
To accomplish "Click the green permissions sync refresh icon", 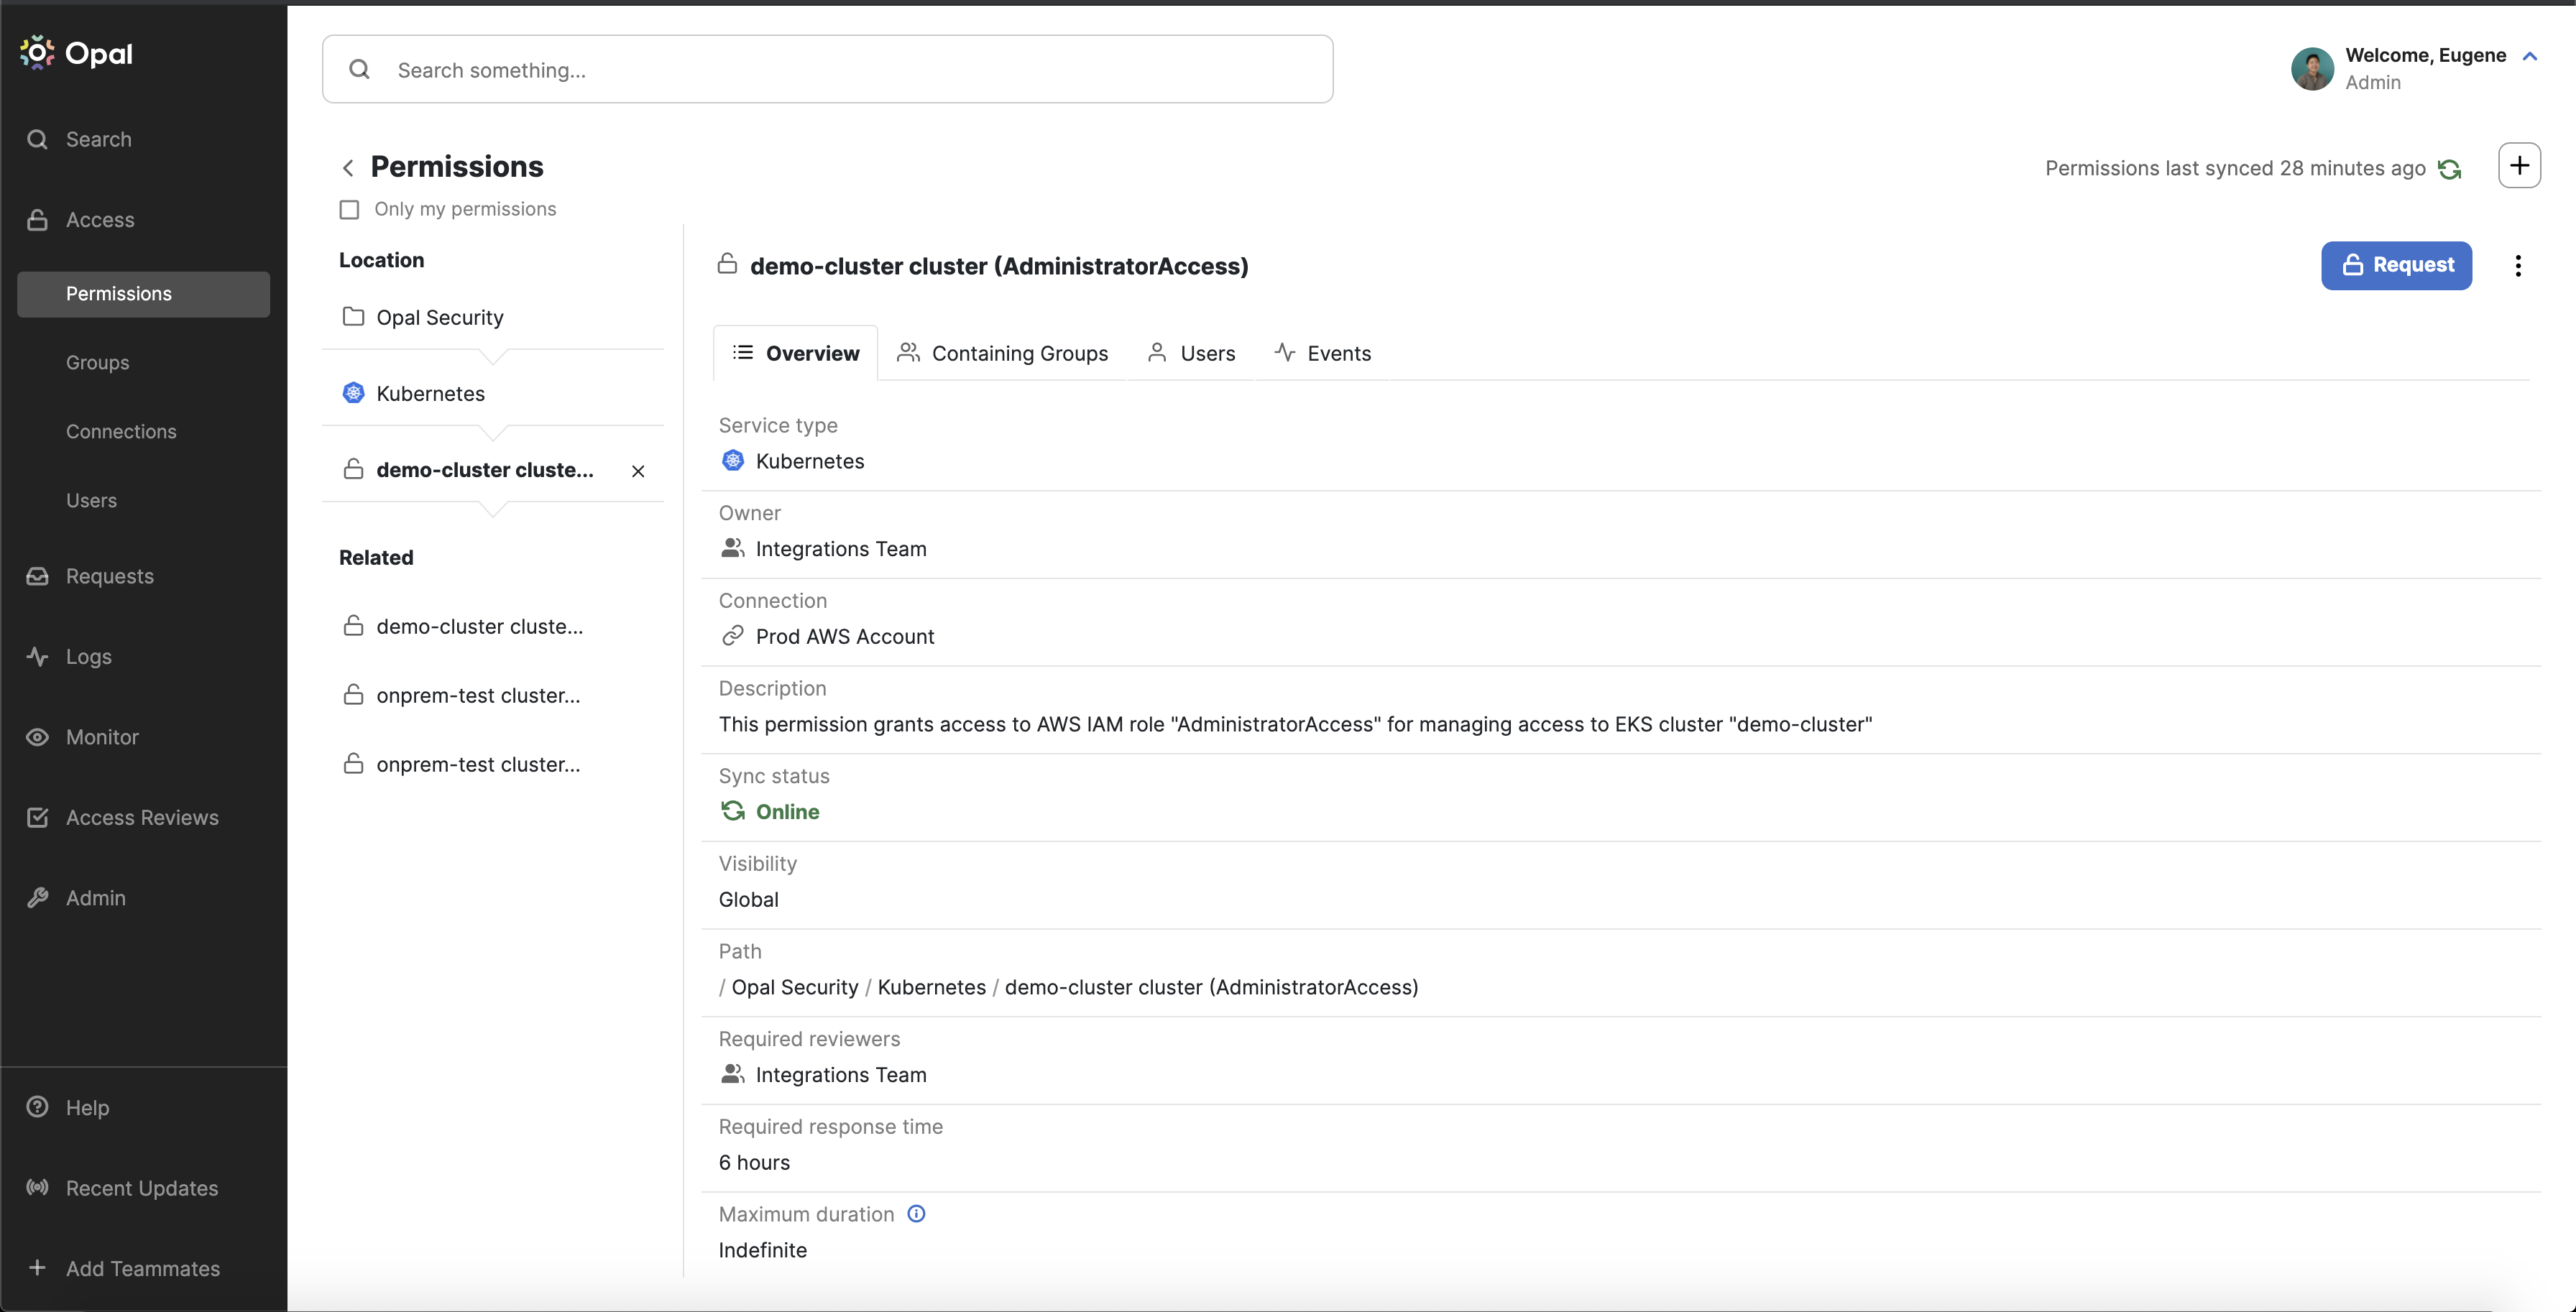I will coord(2449,169).
